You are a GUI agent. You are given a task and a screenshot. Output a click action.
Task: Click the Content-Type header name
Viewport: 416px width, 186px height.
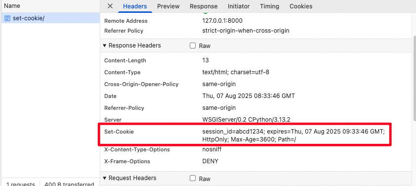123,72
